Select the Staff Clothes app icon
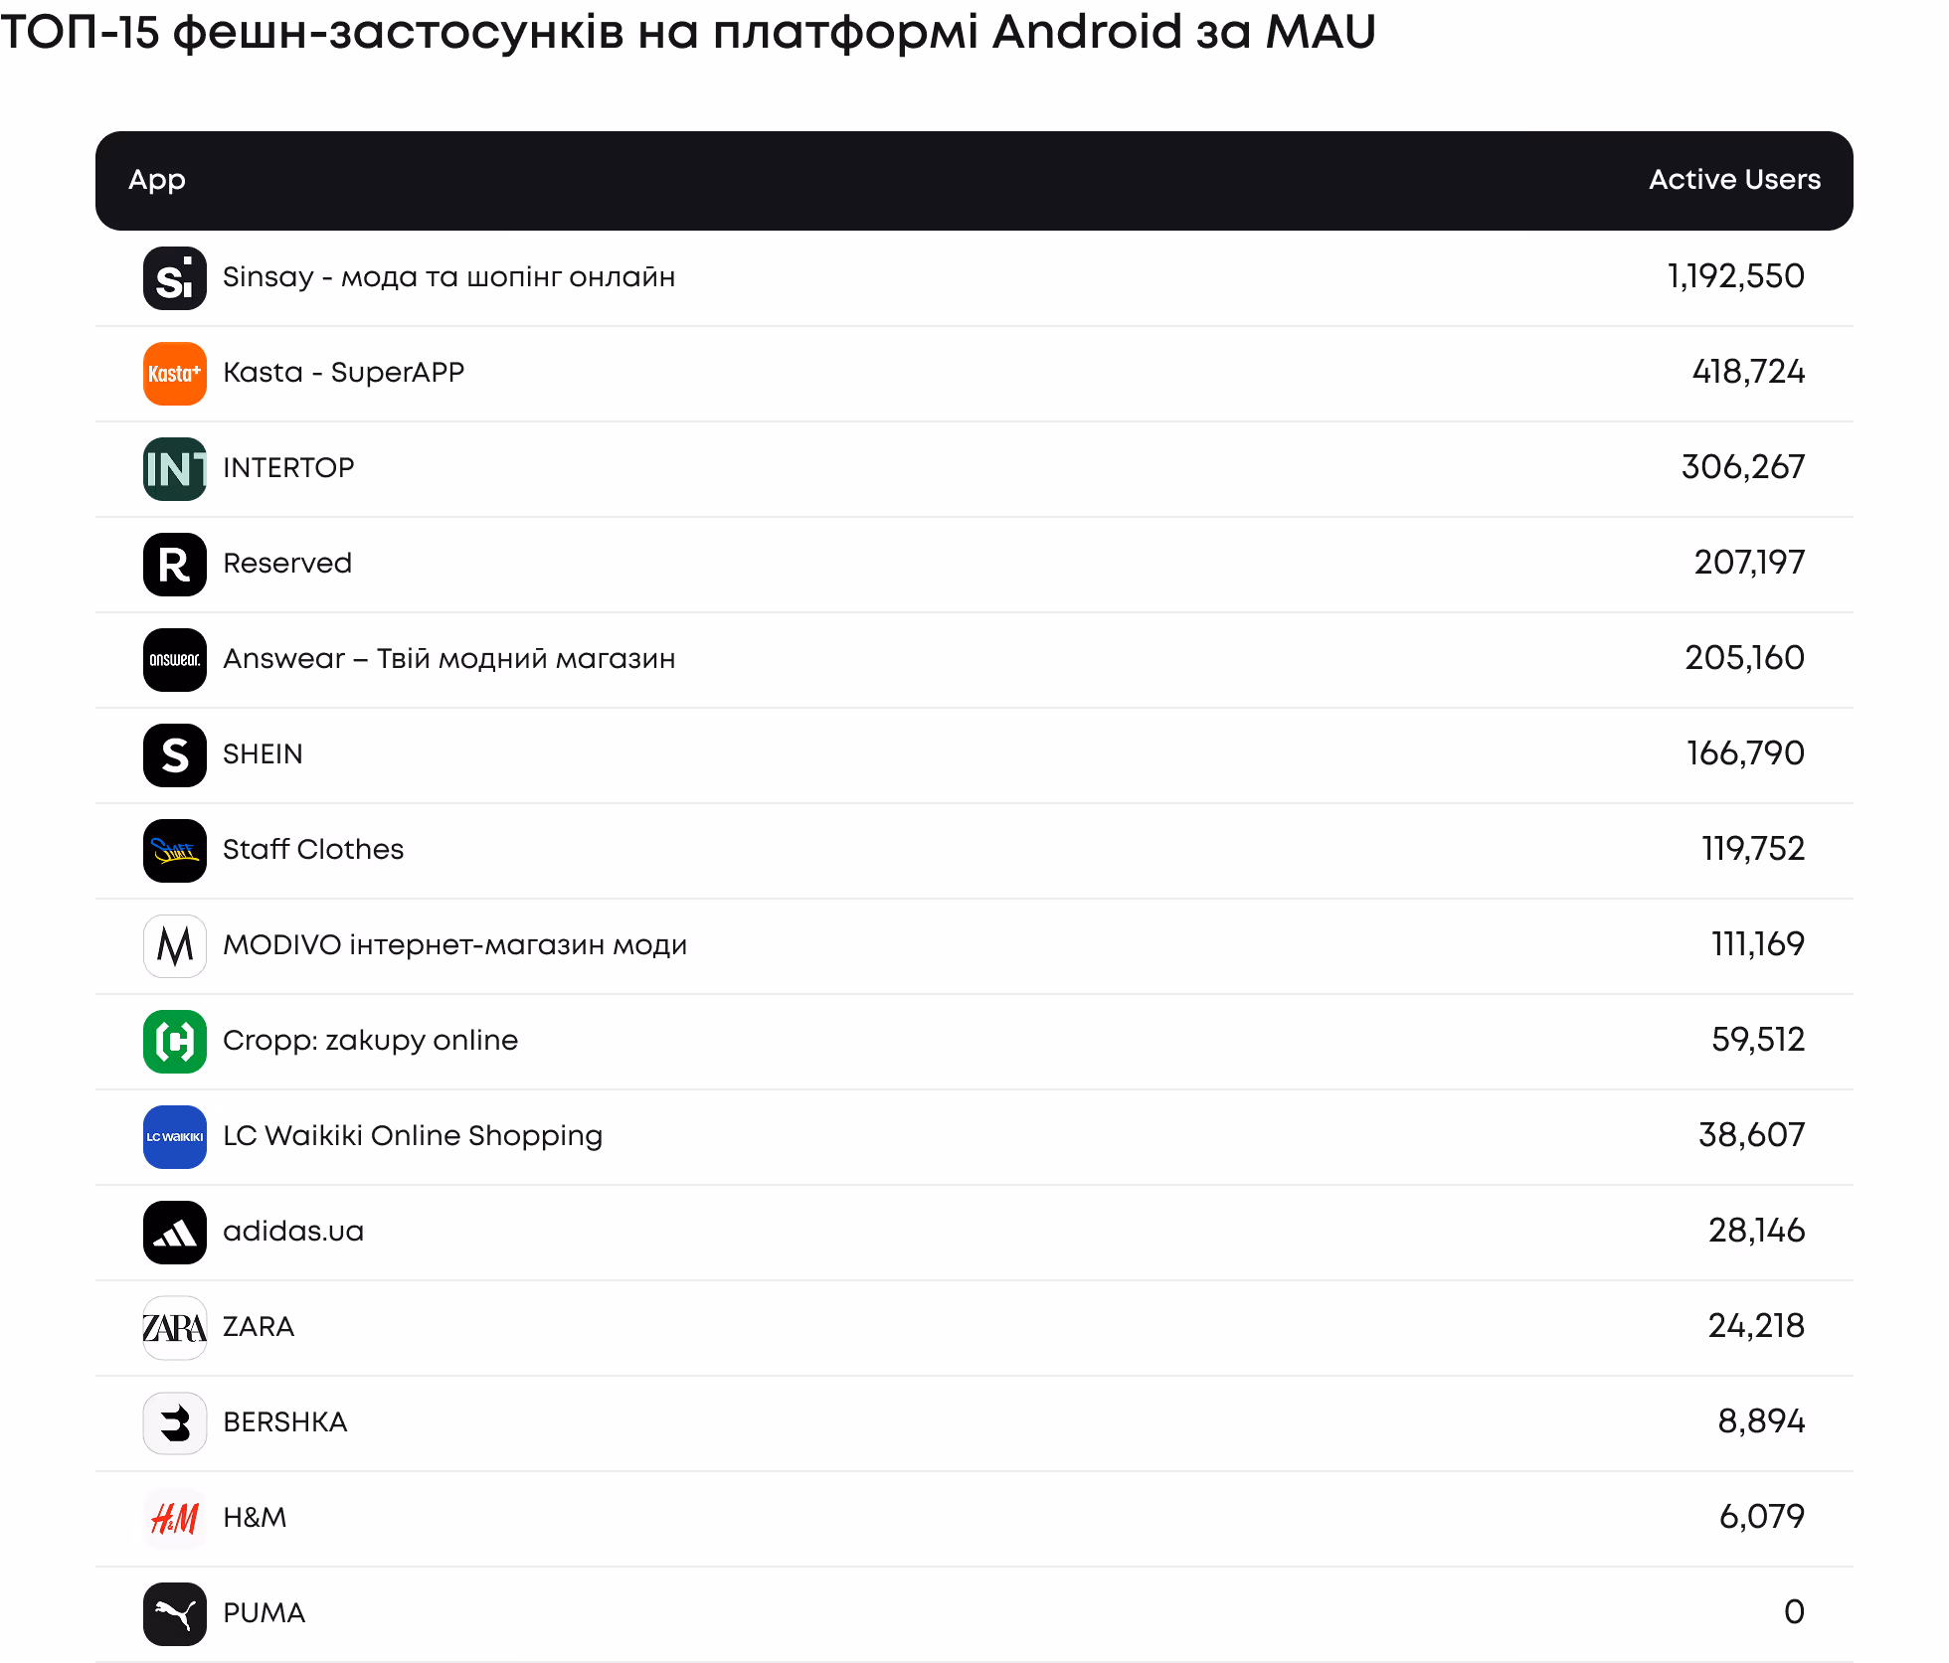 pos(175,851)
